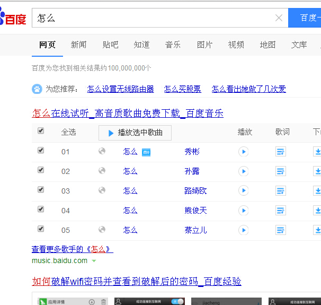Click song title 怎么 in row 04
This screenshot has height=305, width=321.
pyautogui.click(x=130, y=211)
